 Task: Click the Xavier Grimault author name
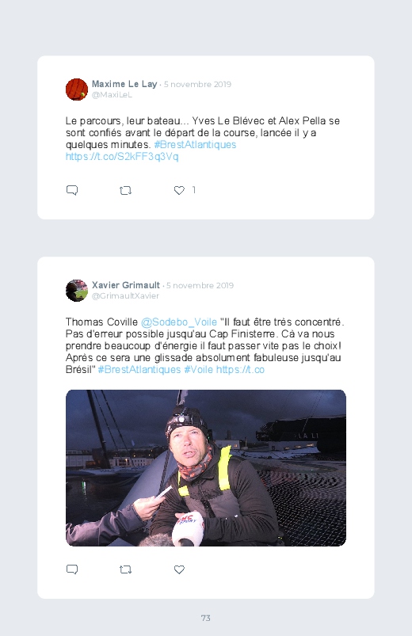[126, 285]
